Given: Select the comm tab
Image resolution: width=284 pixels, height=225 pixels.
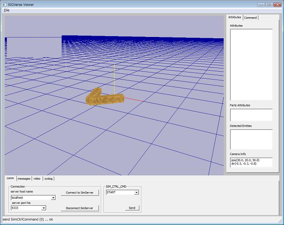Looking at the screenshot, I should coord(10,178).
